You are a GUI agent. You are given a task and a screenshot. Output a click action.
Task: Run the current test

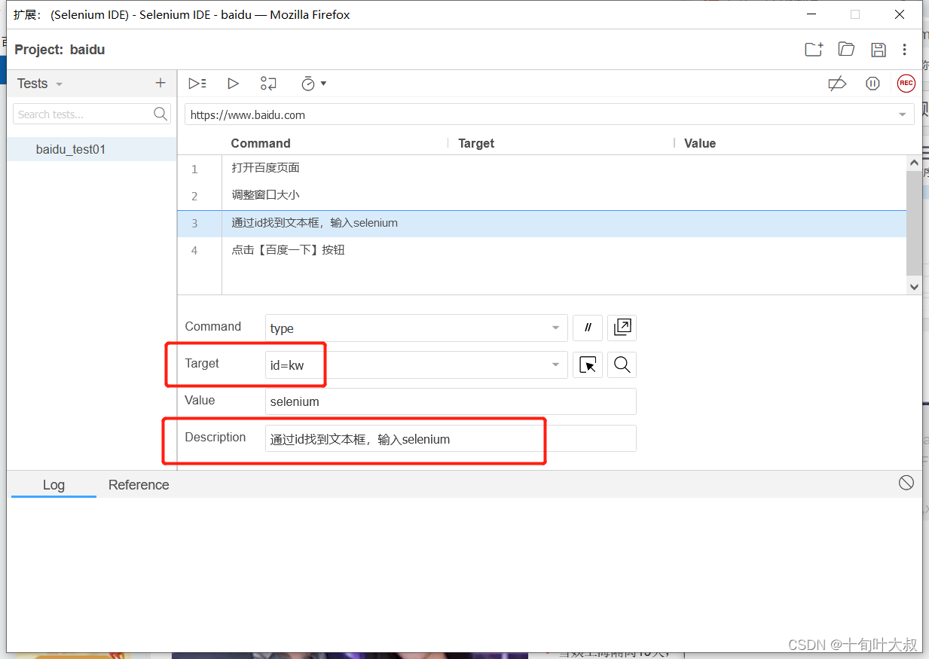233,84
